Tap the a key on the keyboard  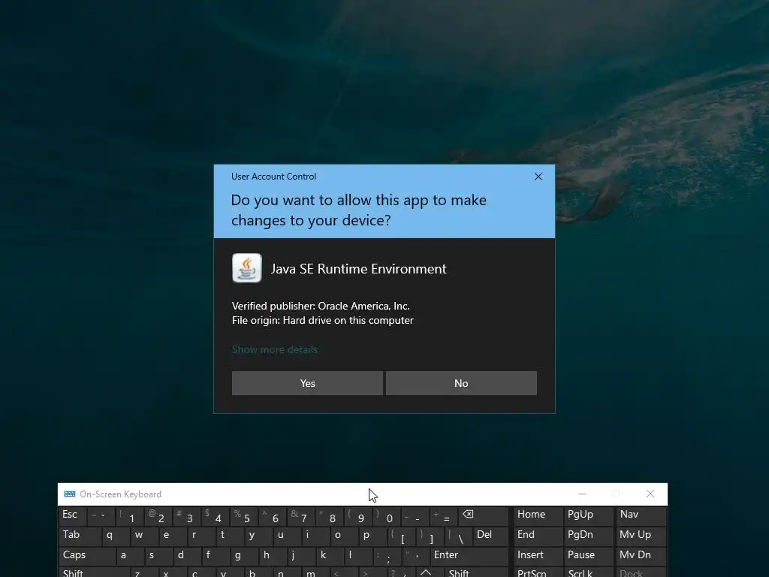click(x=130, y=556)
